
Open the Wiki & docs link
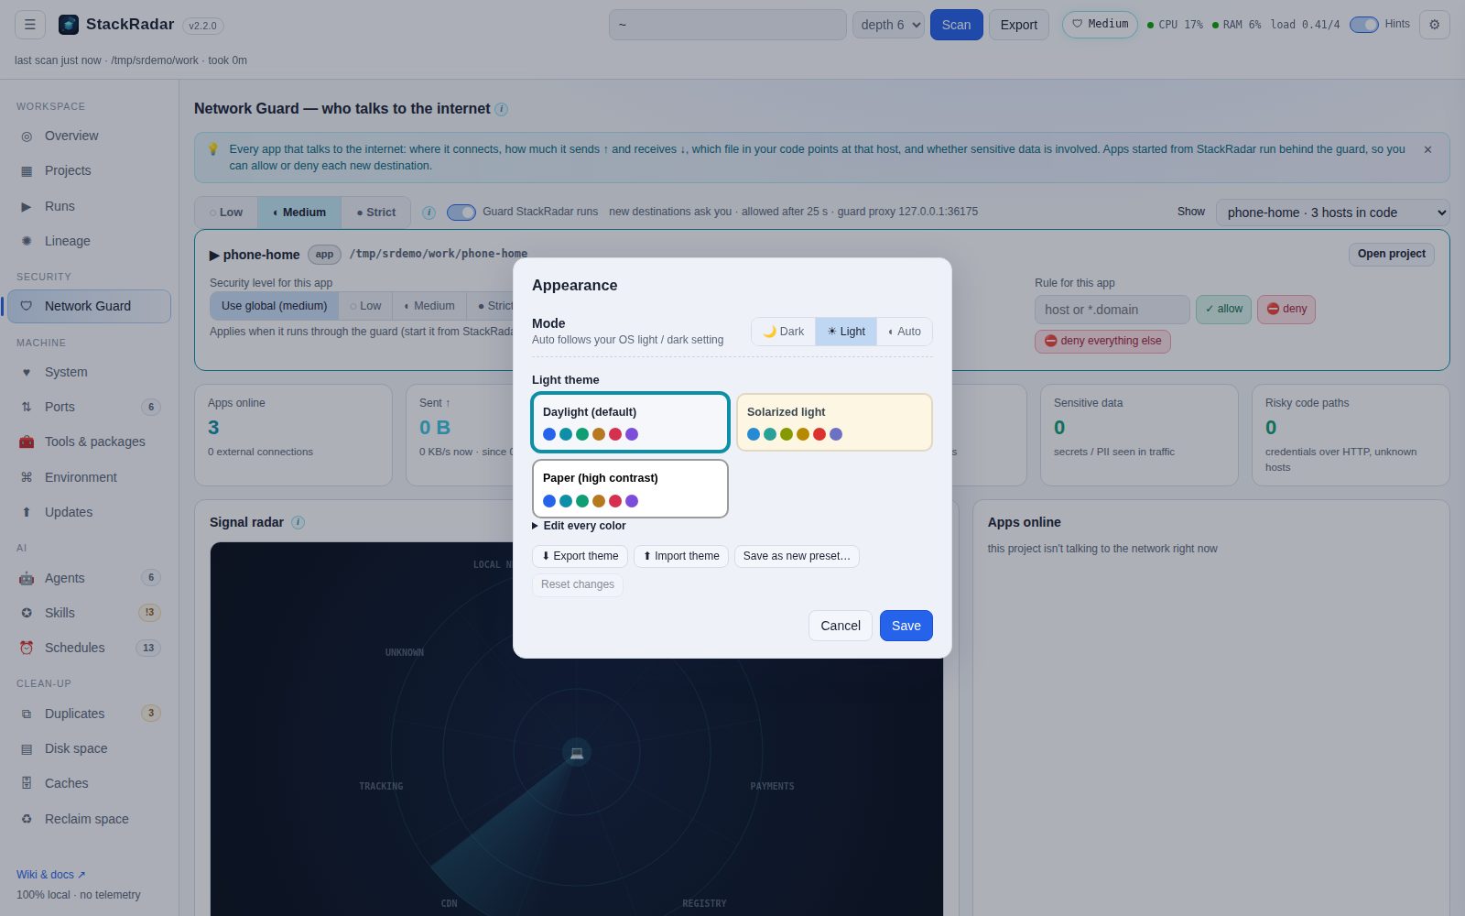tap(51, 875)
